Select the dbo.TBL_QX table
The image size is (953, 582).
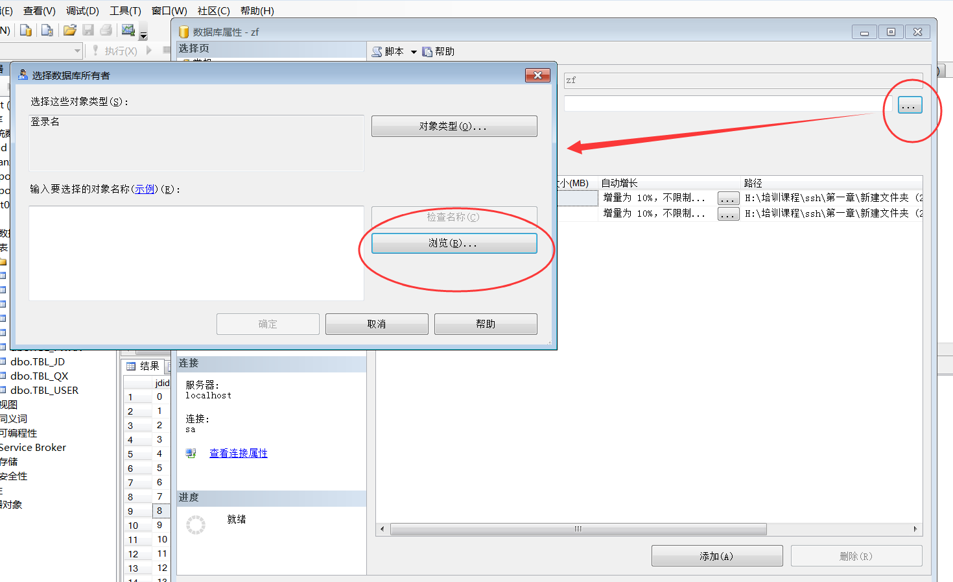pyautogui.click(x=40, y=376)
